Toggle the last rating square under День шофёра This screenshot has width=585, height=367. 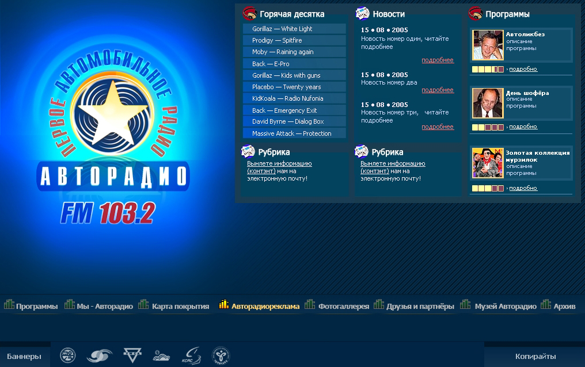[501, 127]
